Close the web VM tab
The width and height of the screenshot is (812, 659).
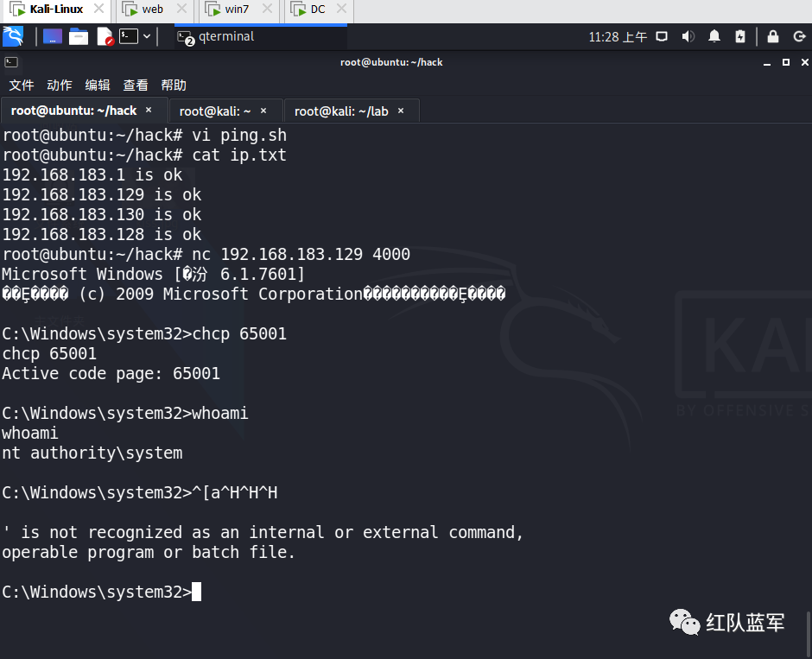[181, 9]
